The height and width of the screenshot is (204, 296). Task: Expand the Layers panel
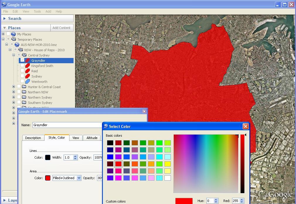click(x=4, y=200)
